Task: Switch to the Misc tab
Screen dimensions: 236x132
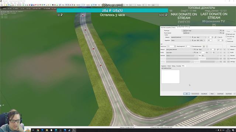Action: [183, 66]
